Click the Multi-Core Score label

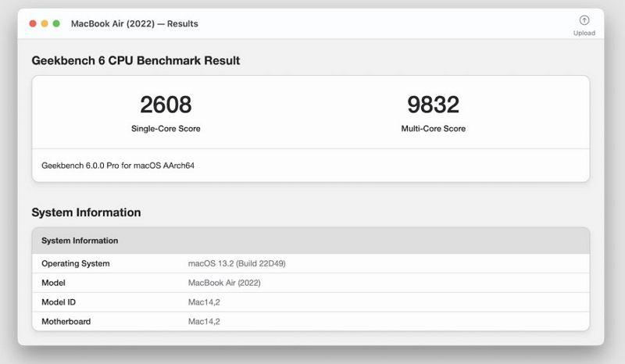coord(434,128)
